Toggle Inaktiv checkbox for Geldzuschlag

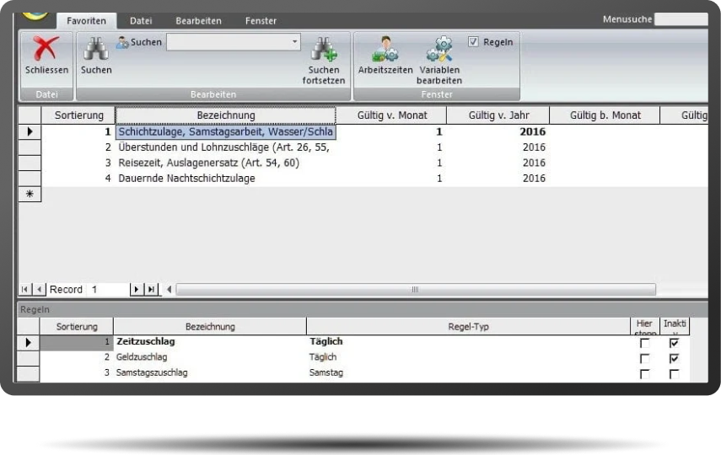(x=674, y=358)
